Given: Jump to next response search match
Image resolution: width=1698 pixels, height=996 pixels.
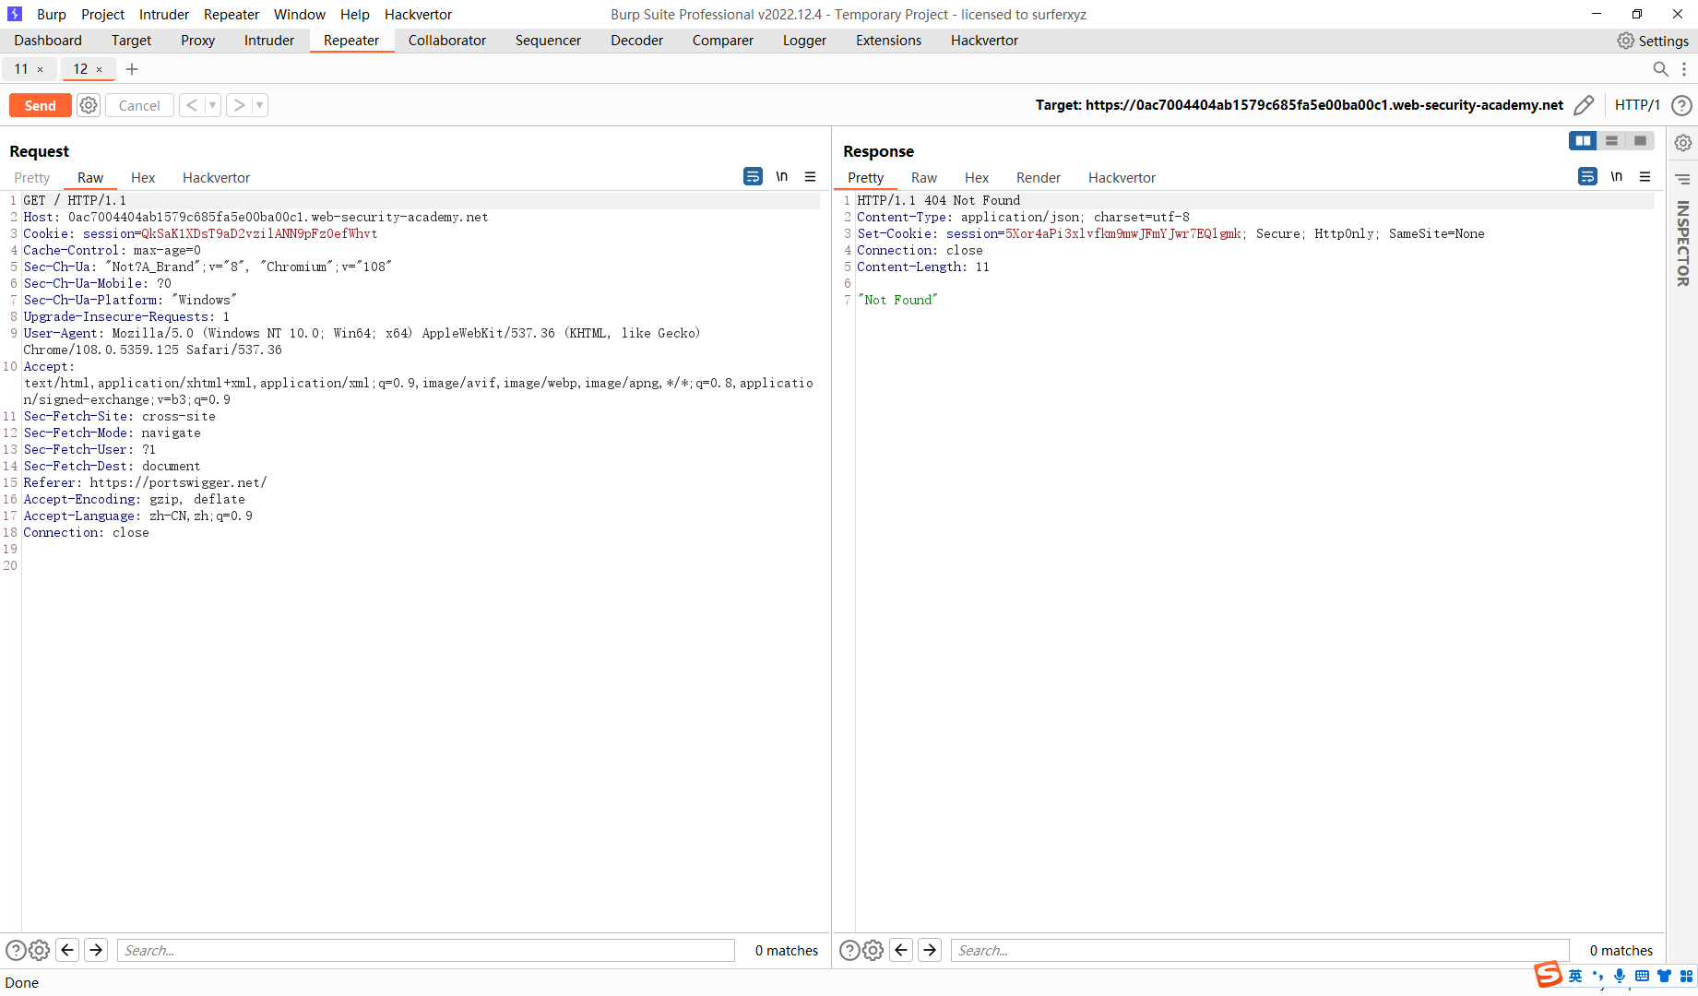Looking at the screenshot, I should (x=930, y=950).
